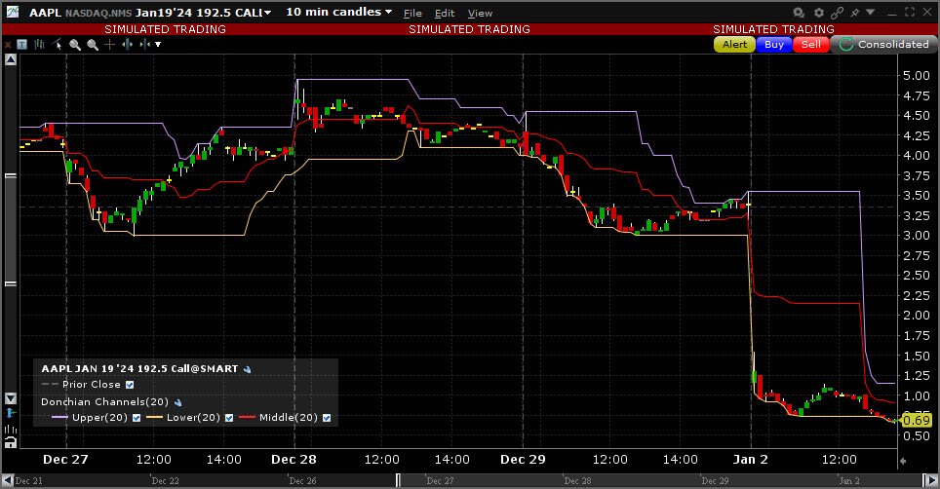This screenshot has height=489, width=940.
Task: Open the File menu
Action: 412,13
